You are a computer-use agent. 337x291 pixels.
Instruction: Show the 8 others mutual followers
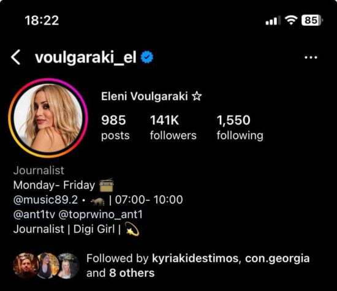click(132, 273)
